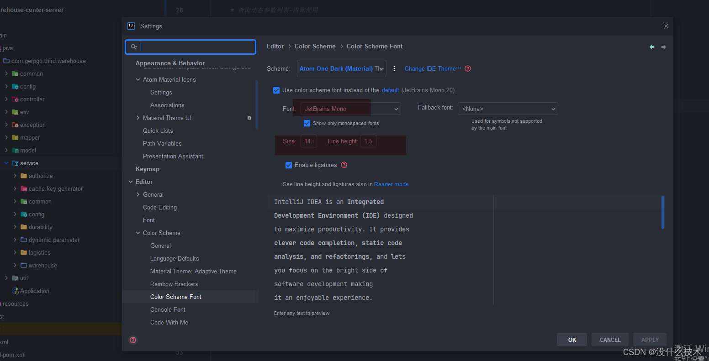709x361 pixels.
Task: Click the dynamic.parameter folder icon
Action: (x=24, y=240)
